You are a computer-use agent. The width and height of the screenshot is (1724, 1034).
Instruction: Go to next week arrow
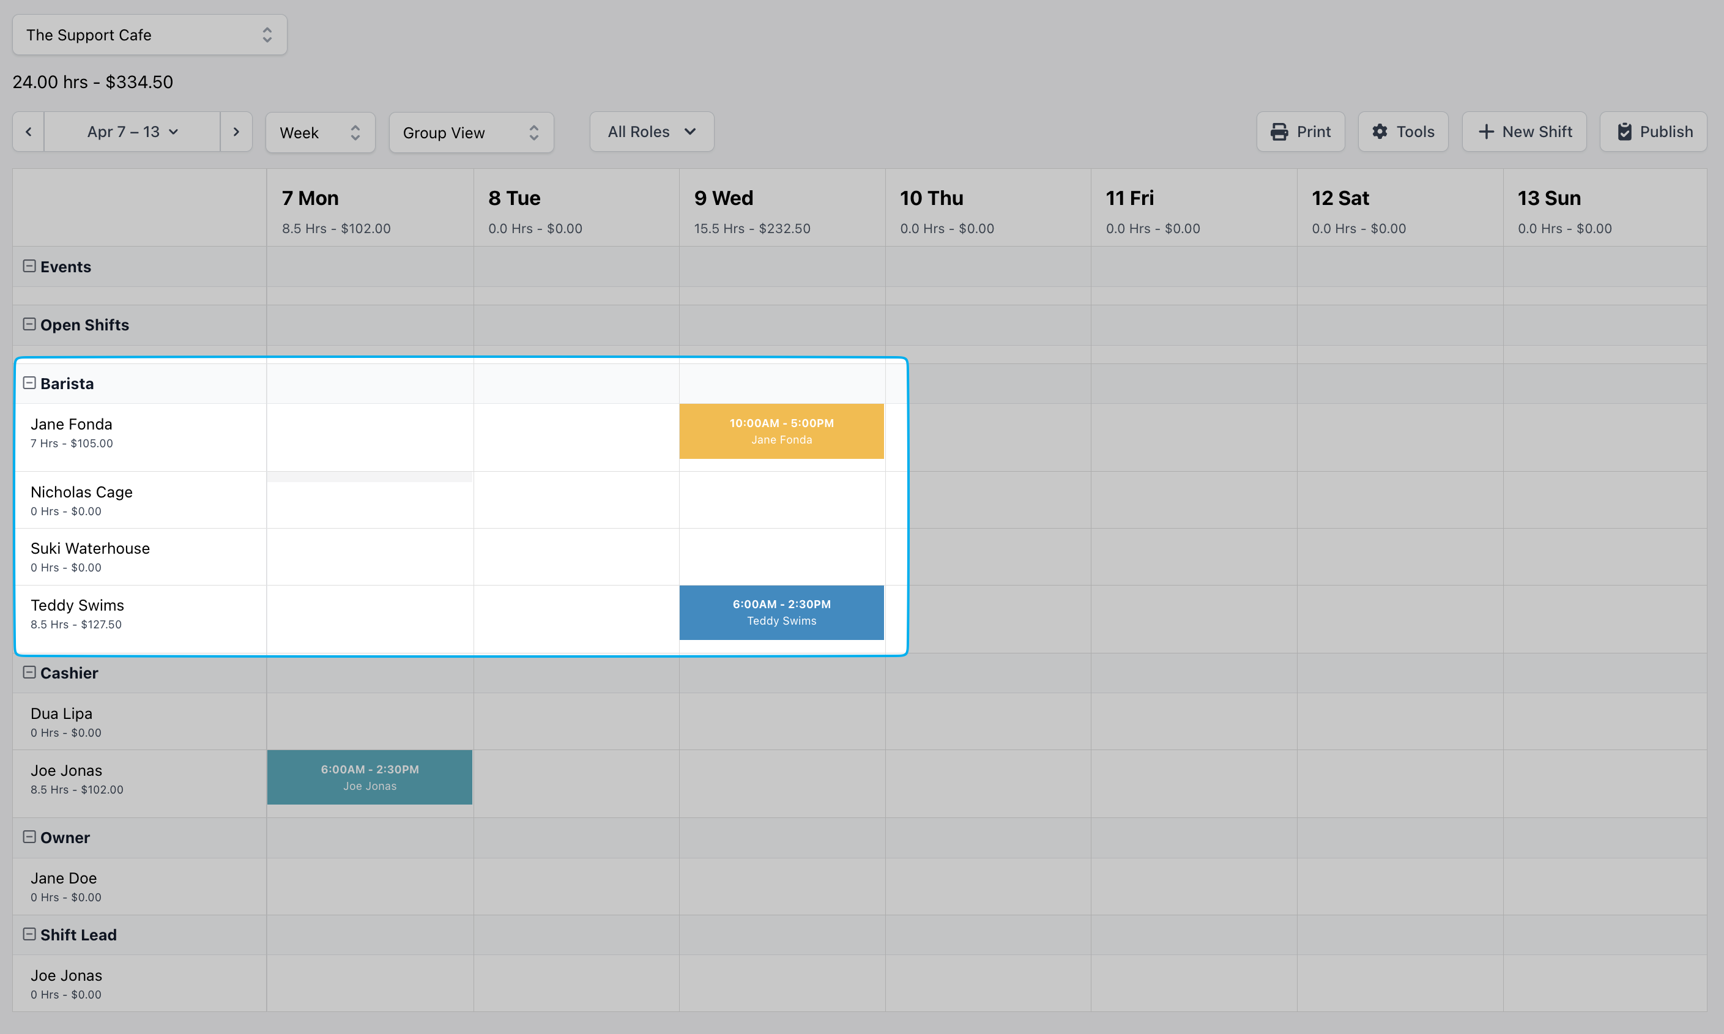coord(236,132)
